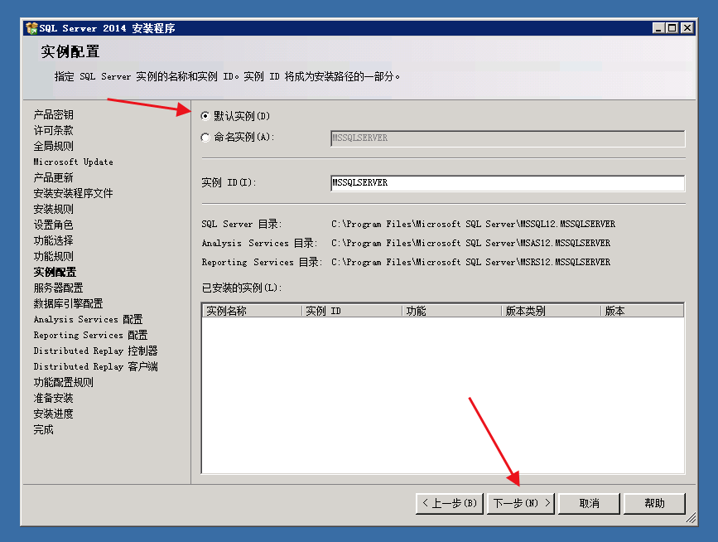Select the 命名实例 (Named instance) radio button
The width and height of the screenshot is (718, 542).
[205, 138]
